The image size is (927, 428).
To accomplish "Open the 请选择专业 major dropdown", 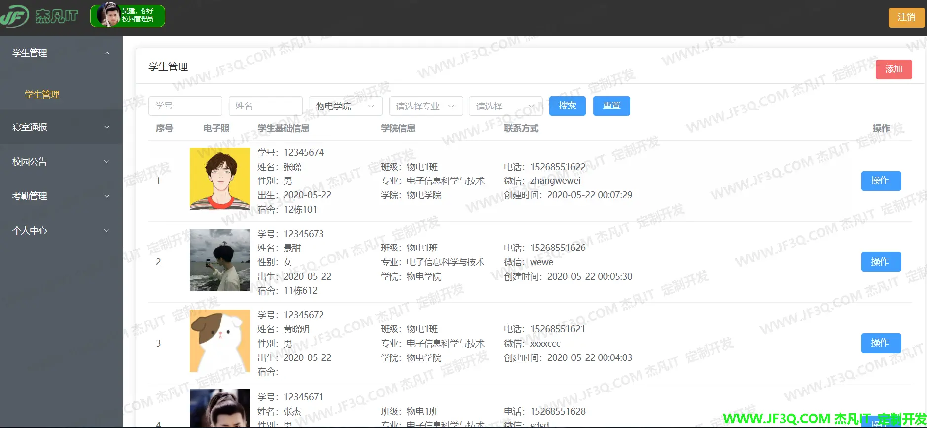I will coord(426,106).
